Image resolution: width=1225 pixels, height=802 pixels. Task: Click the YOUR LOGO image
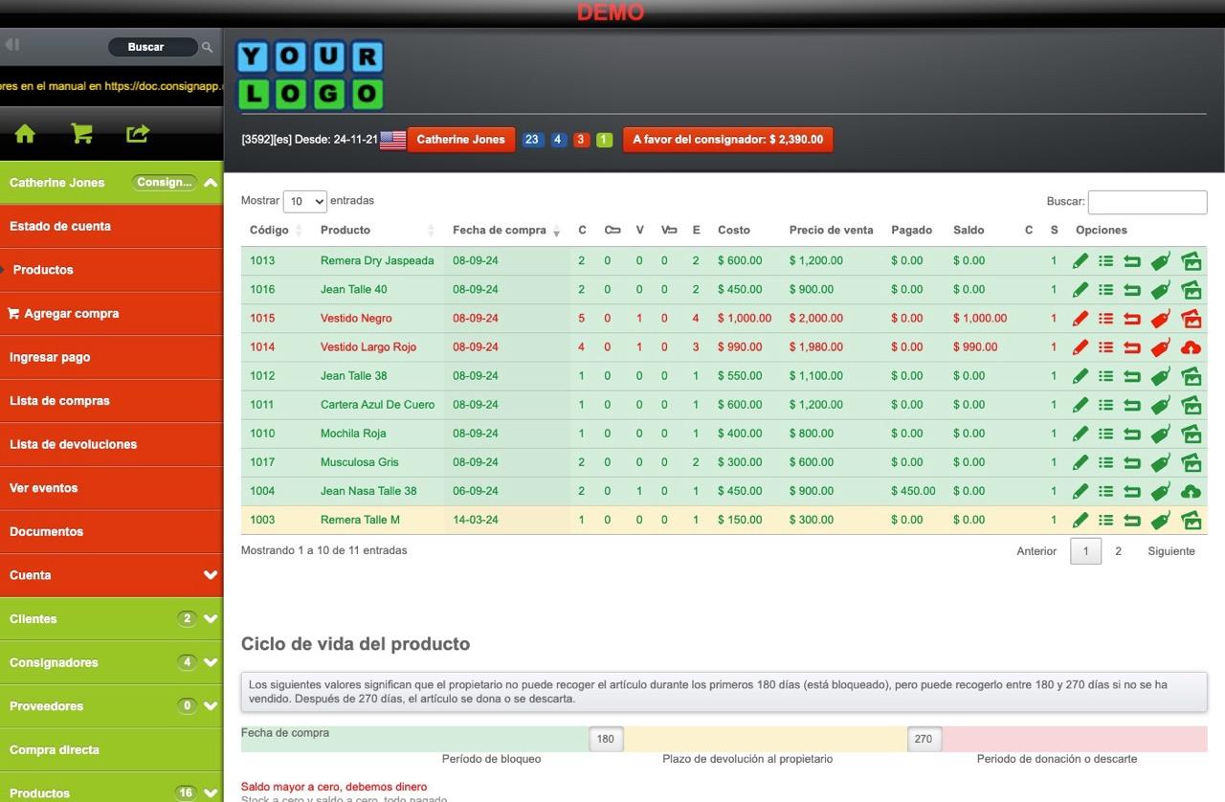click(310, 75)
